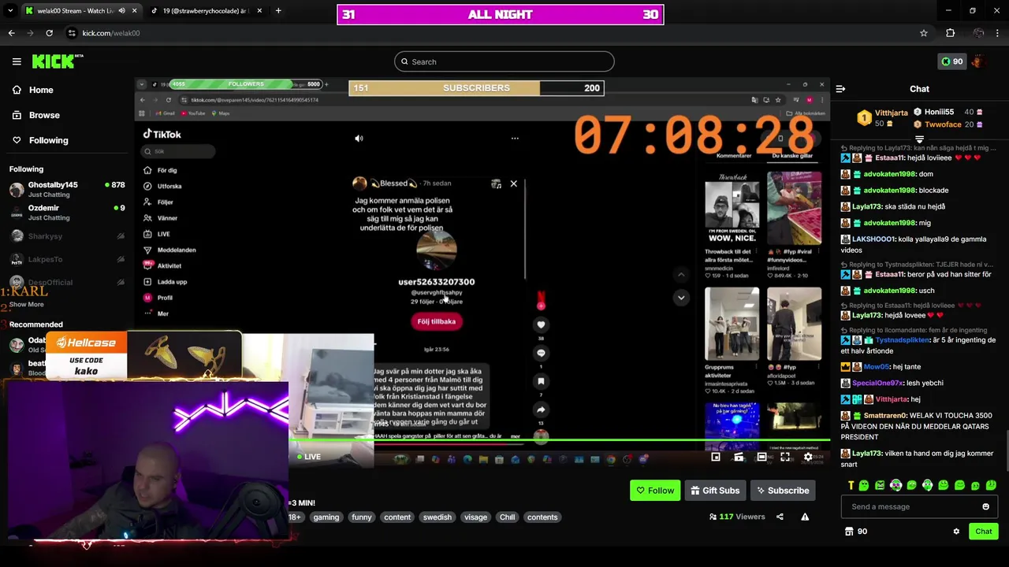Open the Kick hamburger sidebar menu
Viewport: 1009px width, 567px height.
[17, 61]
